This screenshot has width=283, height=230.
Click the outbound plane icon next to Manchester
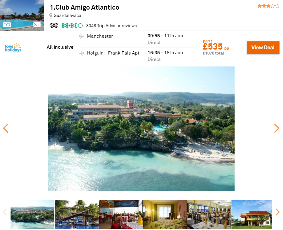click(x=81, y=36)
